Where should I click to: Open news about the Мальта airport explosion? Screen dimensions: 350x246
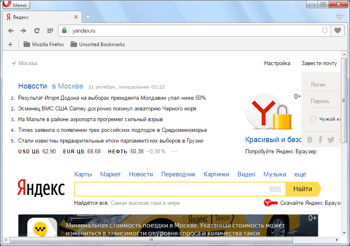[90, 119]
